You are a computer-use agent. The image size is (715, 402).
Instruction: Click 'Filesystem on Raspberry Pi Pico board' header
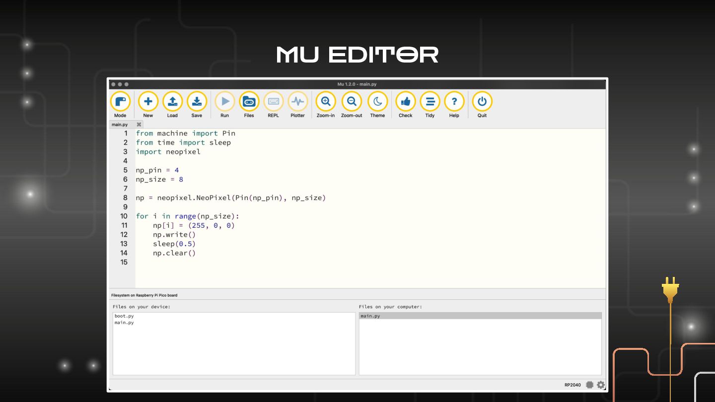[x=144, y=295]
